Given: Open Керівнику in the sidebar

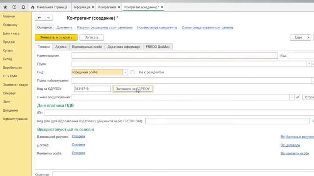Looking at the screenshot, I should (10, 25).
